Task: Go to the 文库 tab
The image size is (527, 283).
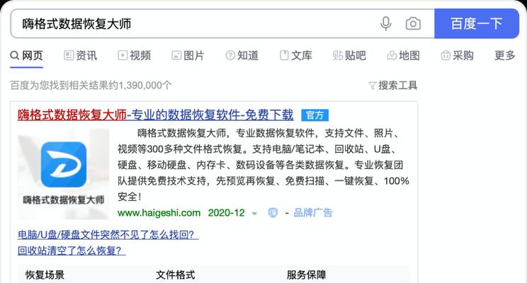Action: (x=296, y=55)
